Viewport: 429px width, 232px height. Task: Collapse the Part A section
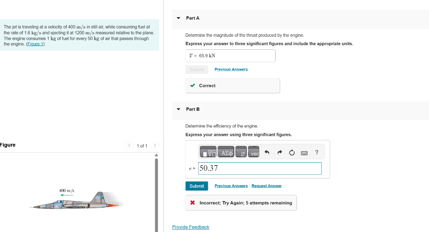click(178, 18)
